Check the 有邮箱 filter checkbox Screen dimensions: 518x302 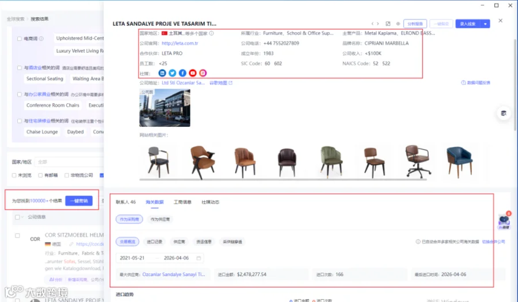tap(40, 175)
